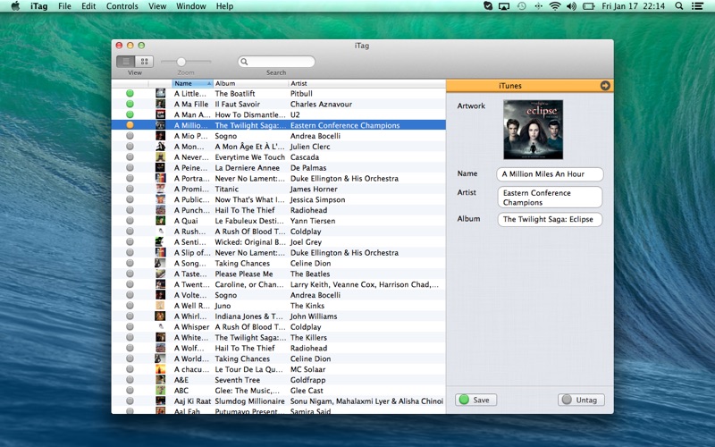Select the Larry Keith Caroline row
The image size is (715, 447).
(279, 284)
